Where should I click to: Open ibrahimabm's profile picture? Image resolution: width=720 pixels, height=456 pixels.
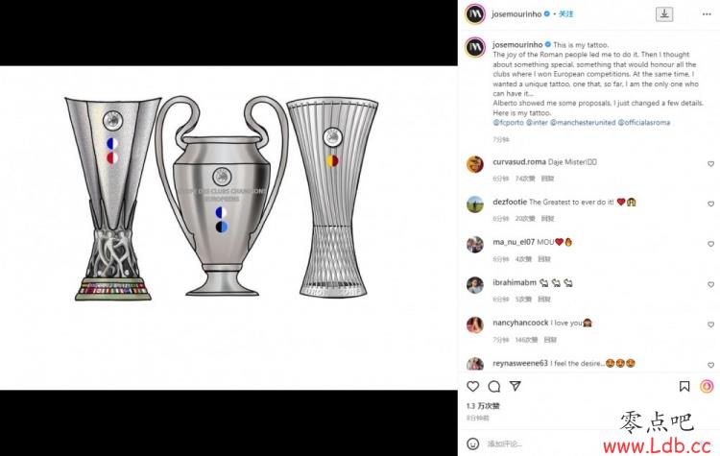[475, 285]
